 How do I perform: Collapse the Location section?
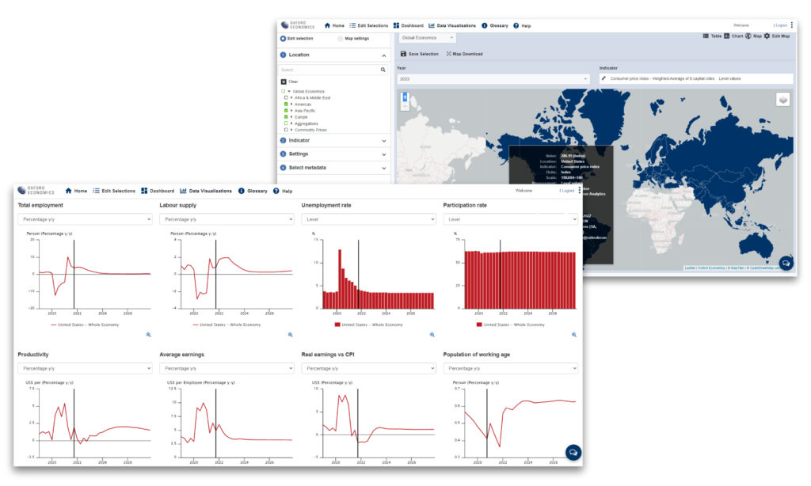pos(384,55)
